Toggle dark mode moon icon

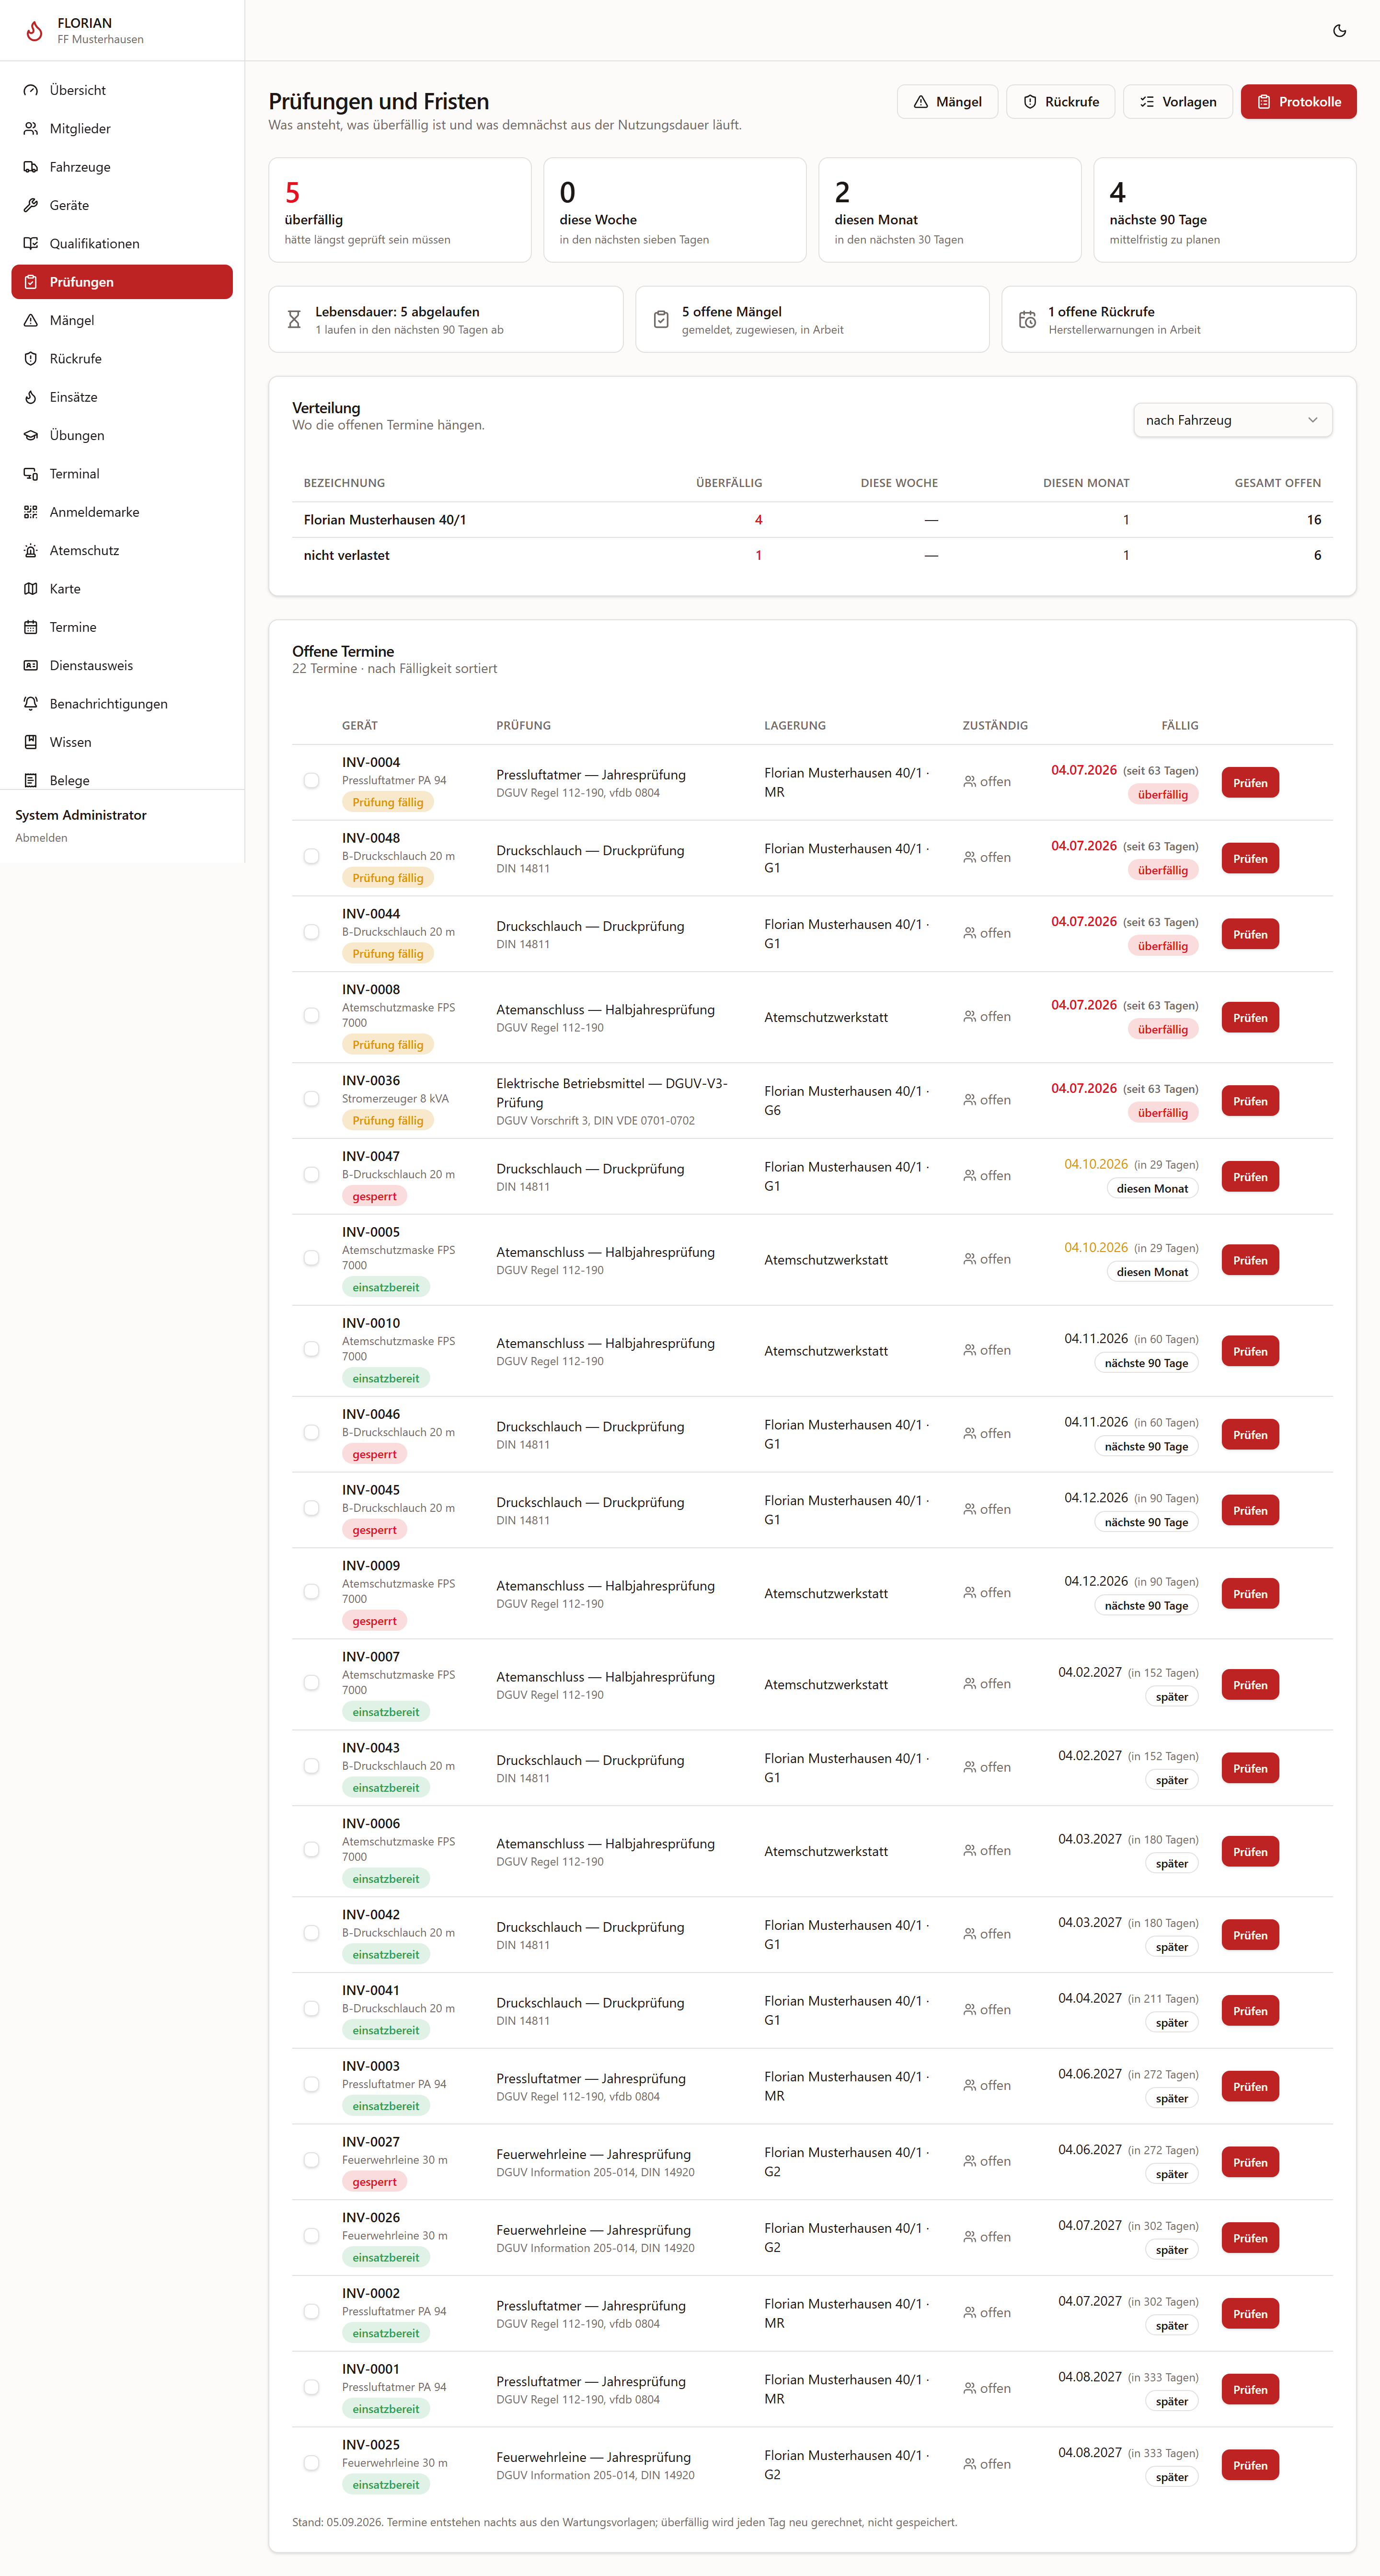(1339, 31)
